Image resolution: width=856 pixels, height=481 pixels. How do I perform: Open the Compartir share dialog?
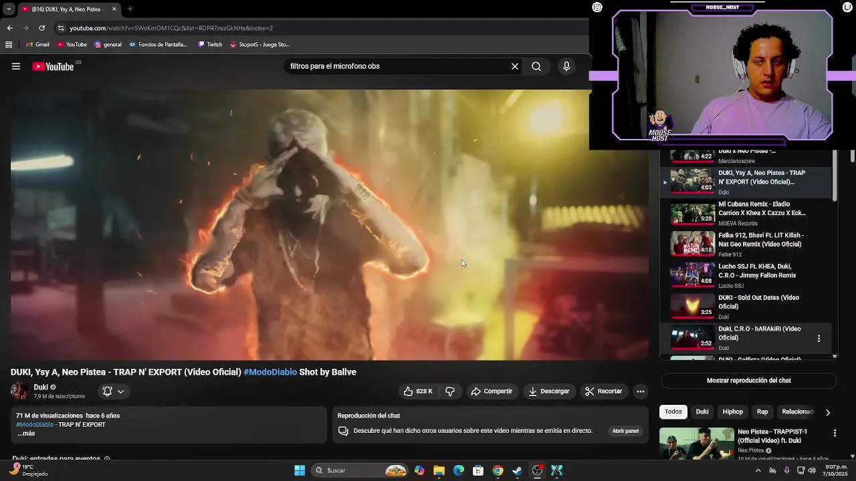tap(492, 391)
